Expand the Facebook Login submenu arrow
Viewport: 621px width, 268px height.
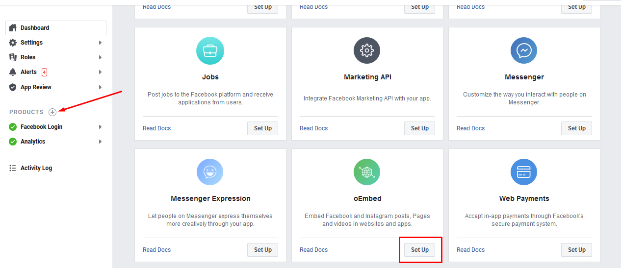pos(100,127)
